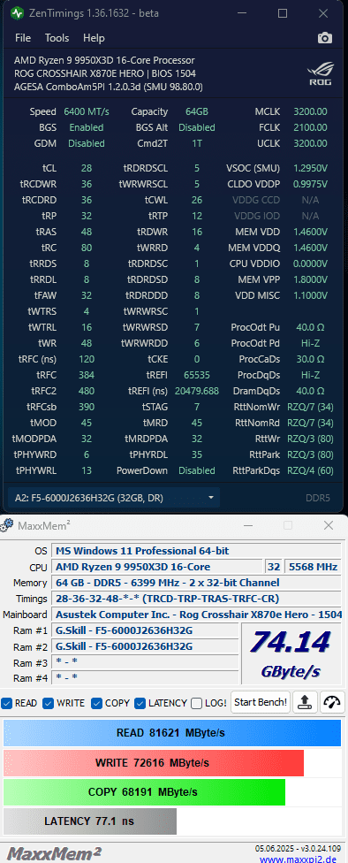348x863 pixels.
Task: Uncheck the WRITE checkbox
Action: (x=49, y=703)
